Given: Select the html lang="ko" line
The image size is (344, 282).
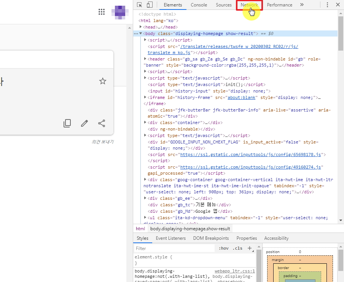Looking at the screenshot, I should 158,21.
